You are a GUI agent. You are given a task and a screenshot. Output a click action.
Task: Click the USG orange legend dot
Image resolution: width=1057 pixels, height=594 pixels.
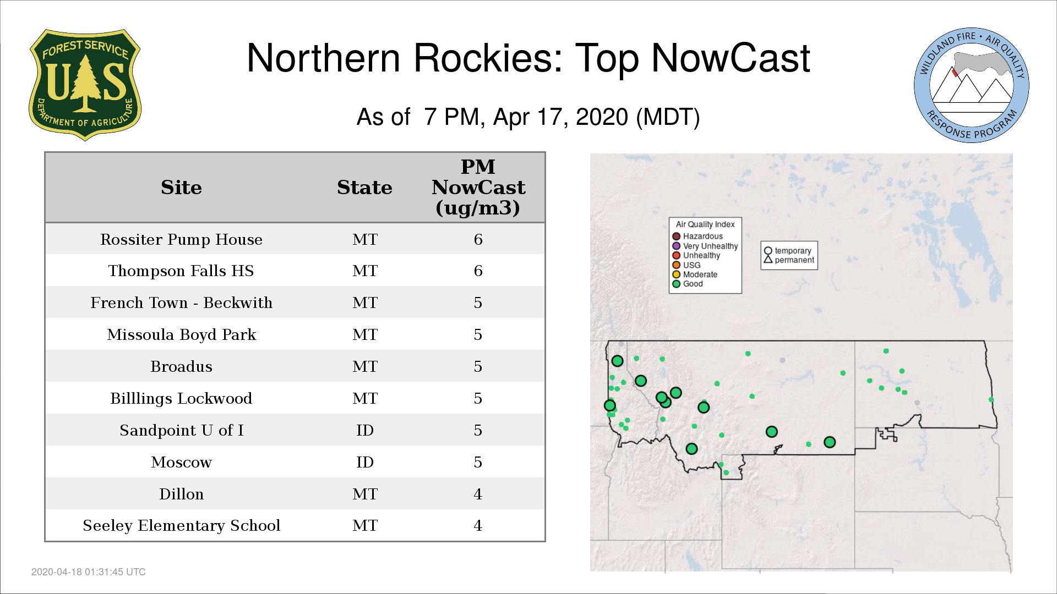pos(676,265)
